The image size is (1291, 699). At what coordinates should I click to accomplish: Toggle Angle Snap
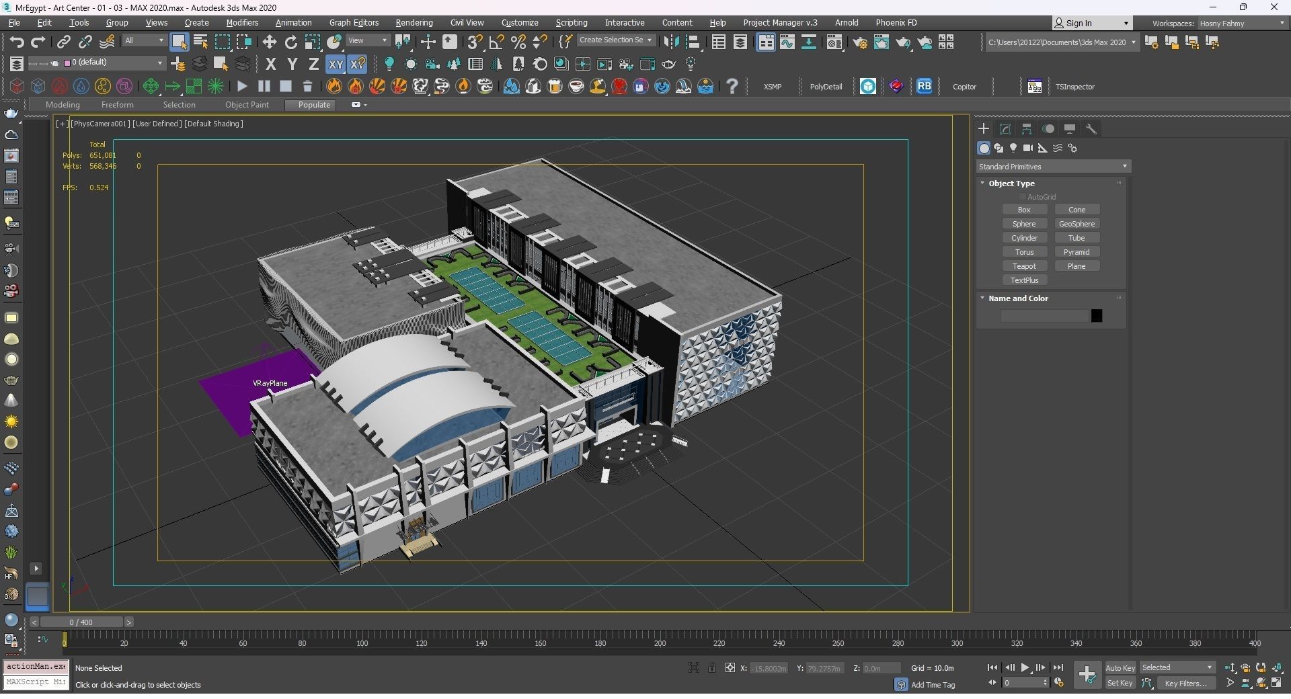click(x=496, y=42)
